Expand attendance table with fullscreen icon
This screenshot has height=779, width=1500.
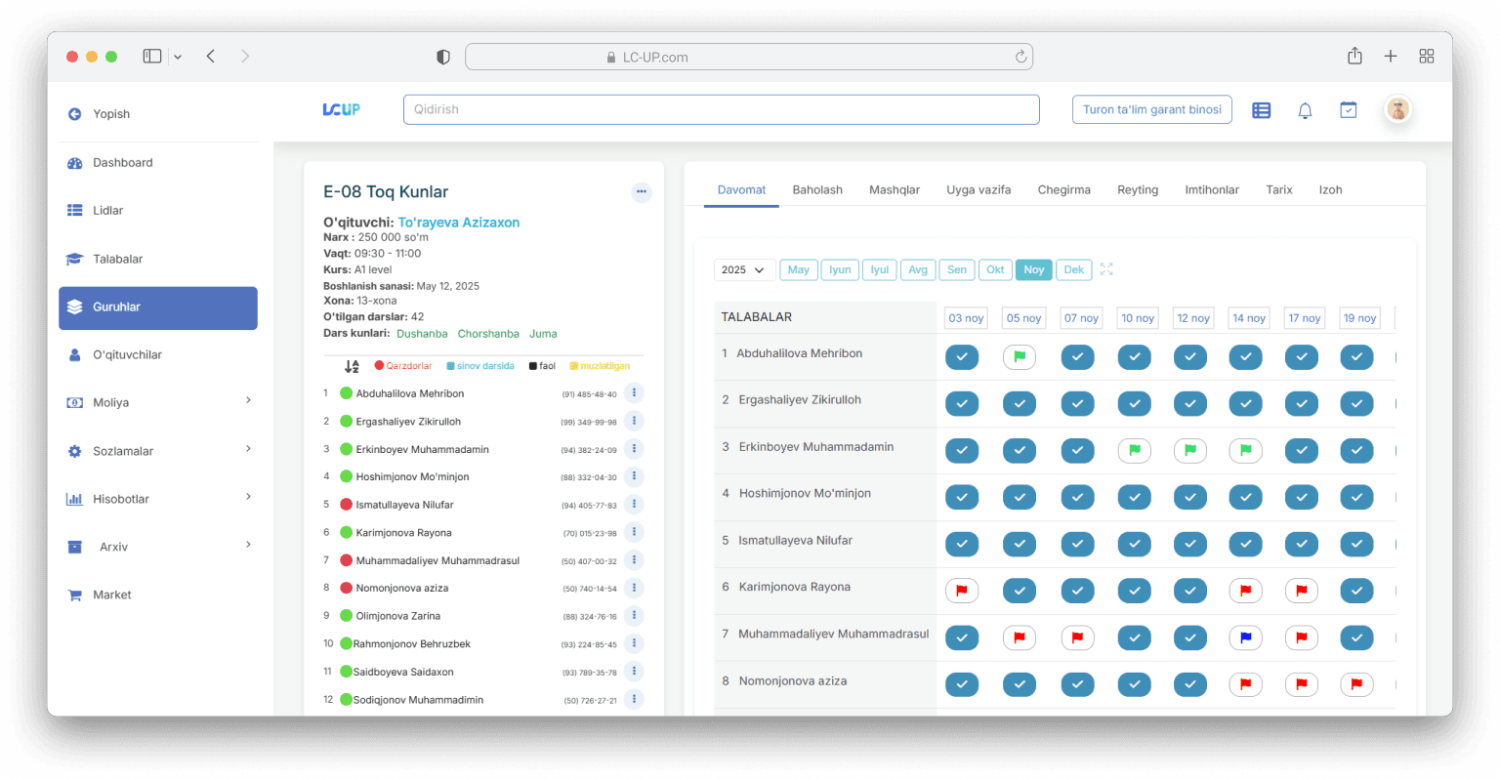[x=1106, y=269]
